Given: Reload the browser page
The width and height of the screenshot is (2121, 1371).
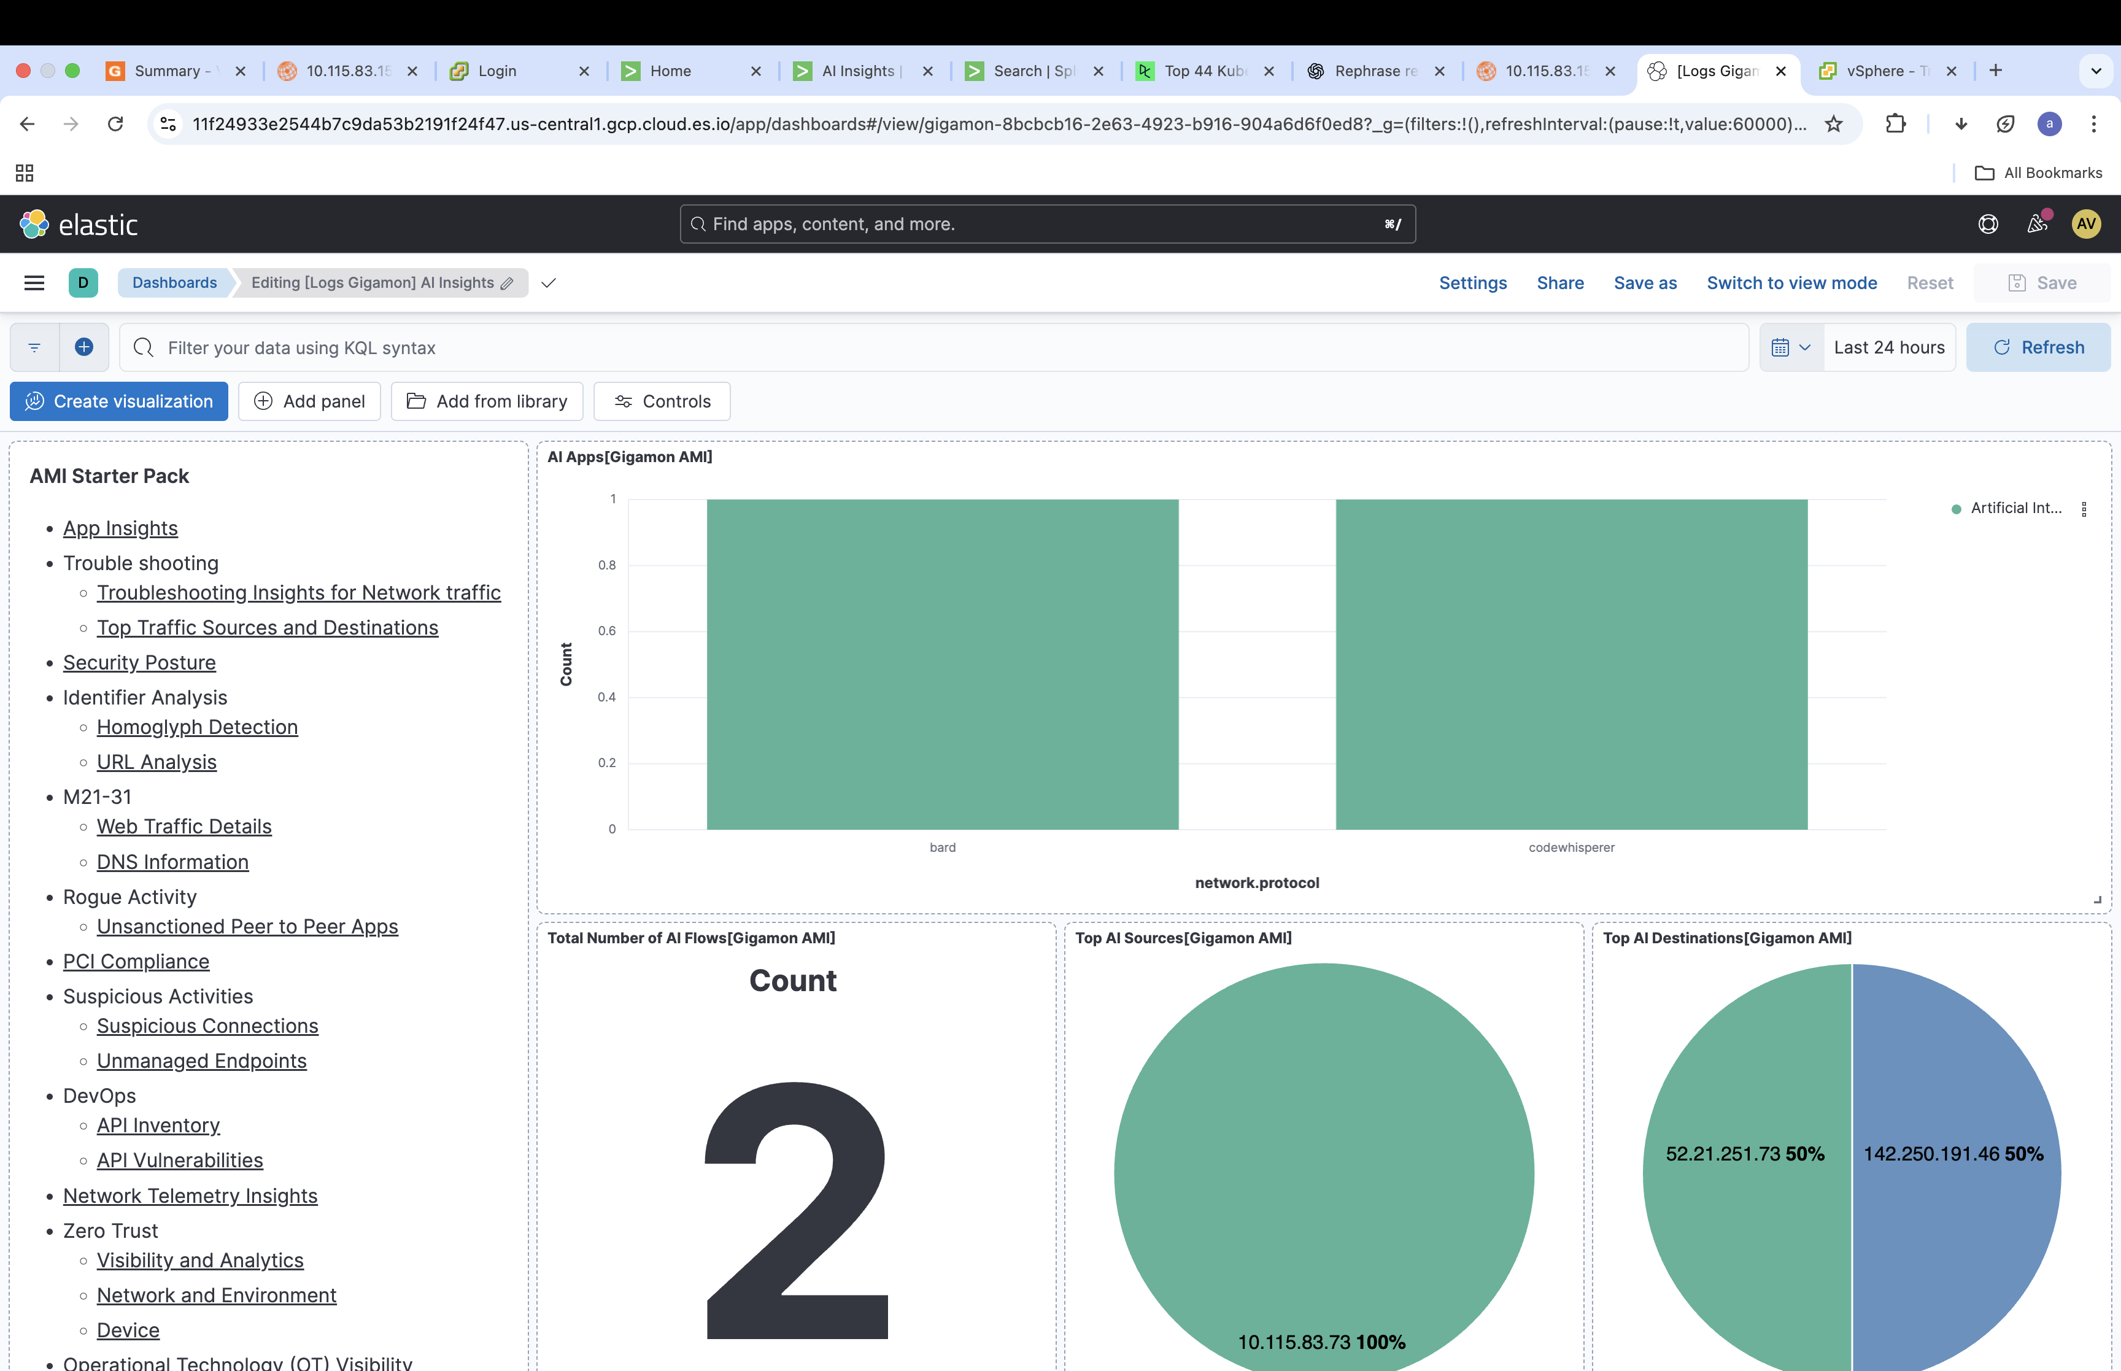Looking at the screenshot, I should pyautogui.click(x=116, y=124).
